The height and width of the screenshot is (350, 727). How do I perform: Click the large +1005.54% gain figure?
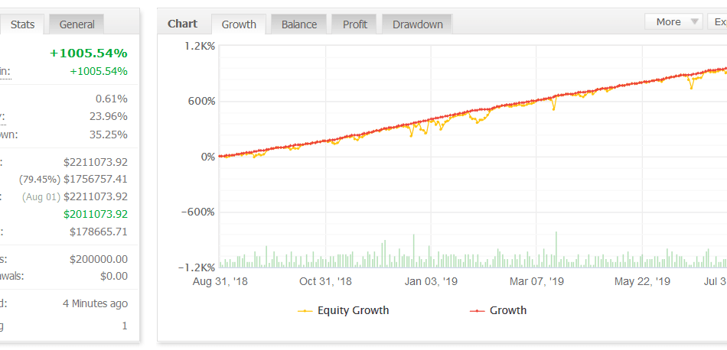pyautogui.click(x=88, y=53)
